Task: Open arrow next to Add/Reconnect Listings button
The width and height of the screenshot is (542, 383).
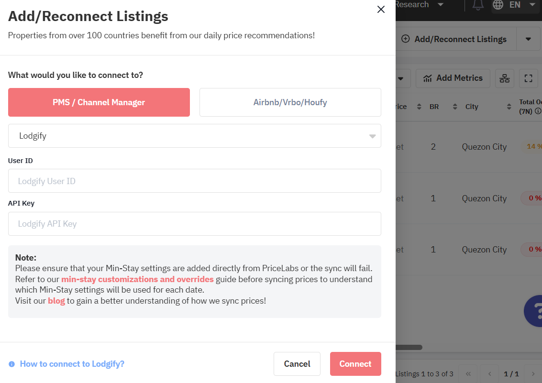Action: pos(528,39)
